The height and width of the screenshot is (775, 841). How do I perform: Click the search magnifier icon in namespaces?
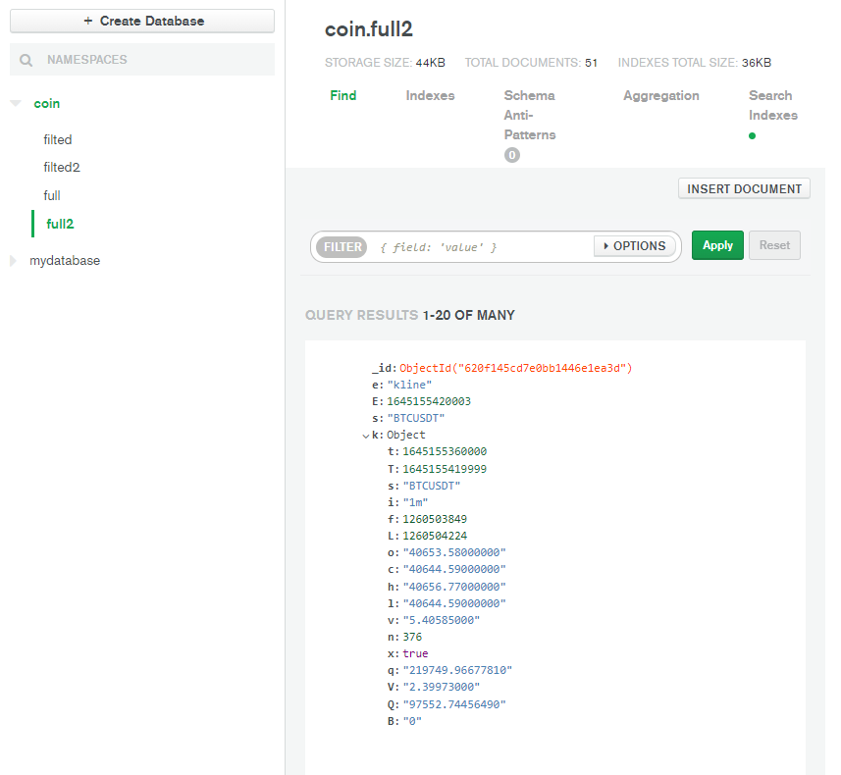coord(26,60)
